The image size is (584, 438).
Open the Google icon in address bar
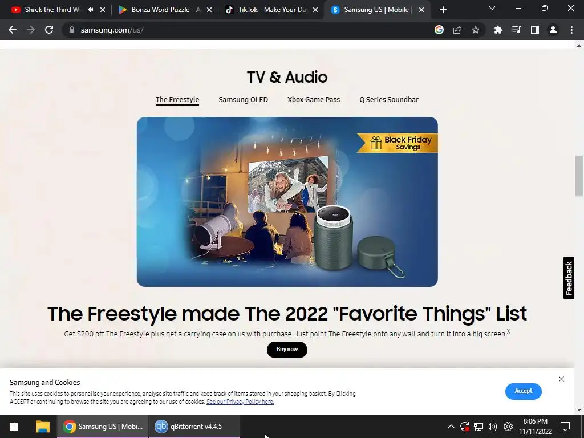click(439, 30)
